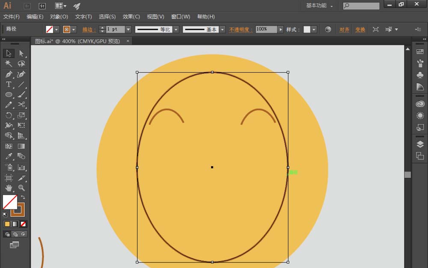The height and width of the screenshot is (268, 428).
Task: Select the Symbol Sprayer tool
Action: (9, 167)
